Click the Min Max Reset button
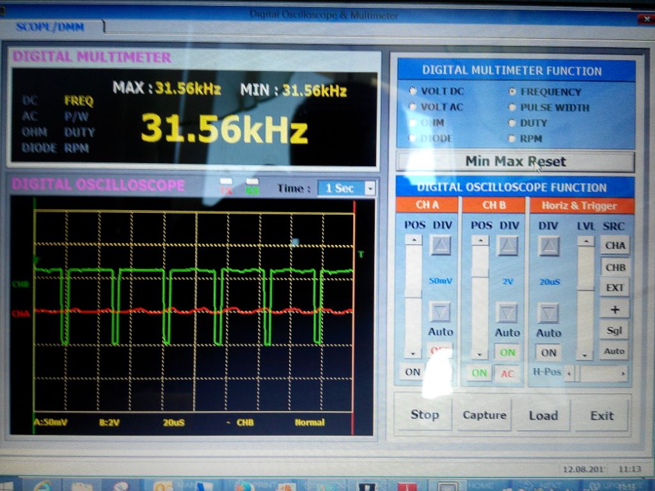Screen dimensions: 655x491 (x=515, y=162)
